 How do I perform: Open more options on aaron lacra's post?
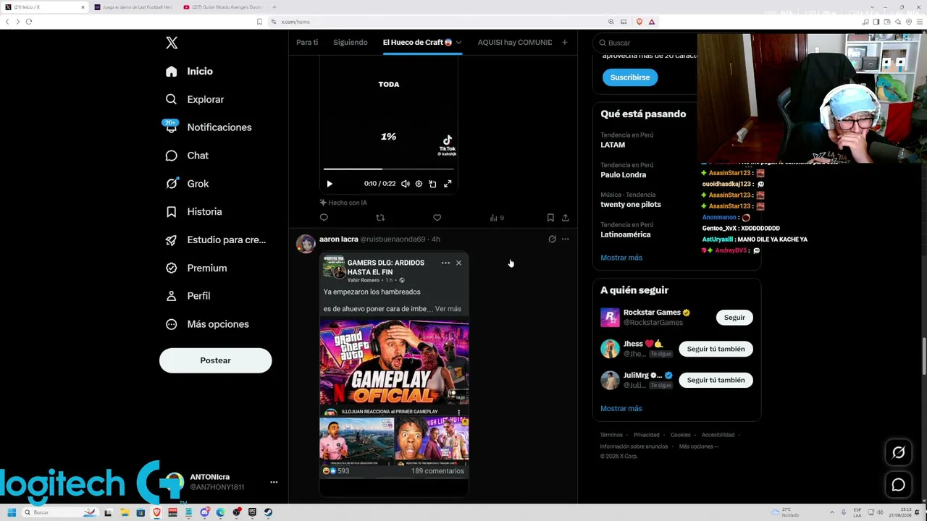[x=566, y=240]
